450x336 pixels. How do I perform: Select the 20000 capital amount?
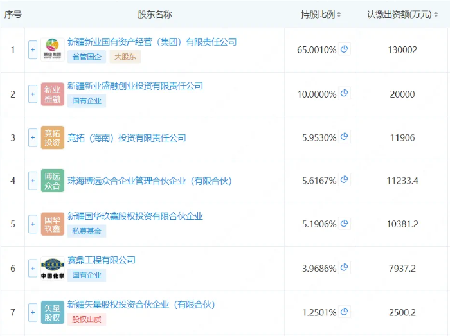pos(402,94)
